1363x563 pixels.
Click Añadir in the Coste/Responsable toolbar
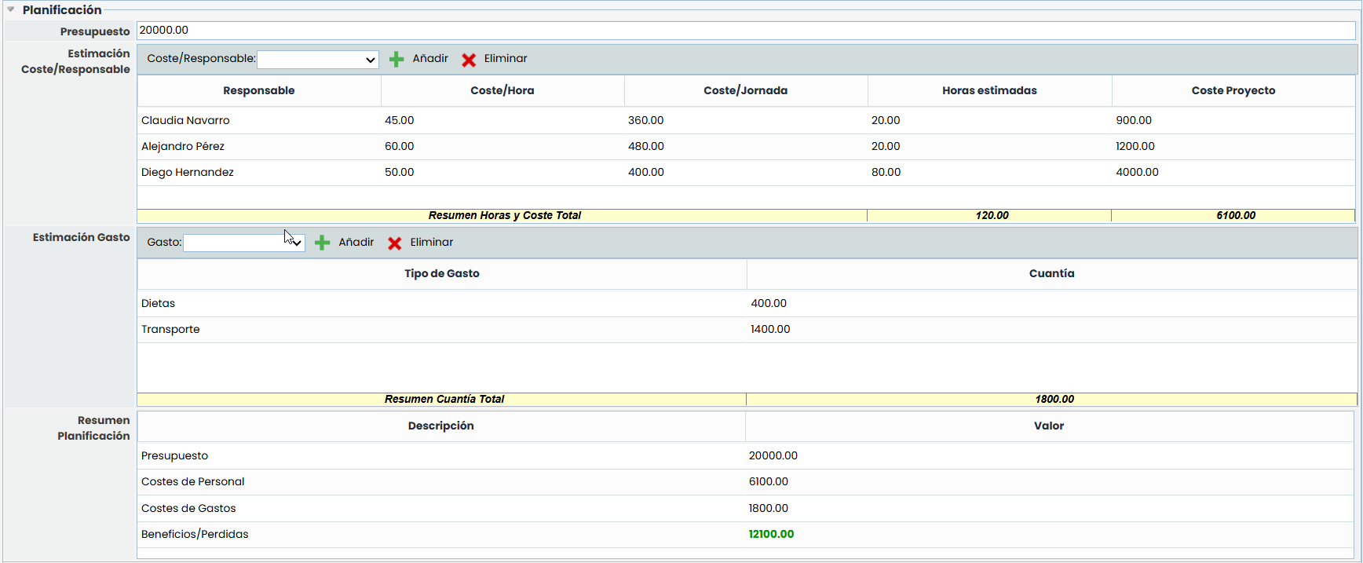430,59
